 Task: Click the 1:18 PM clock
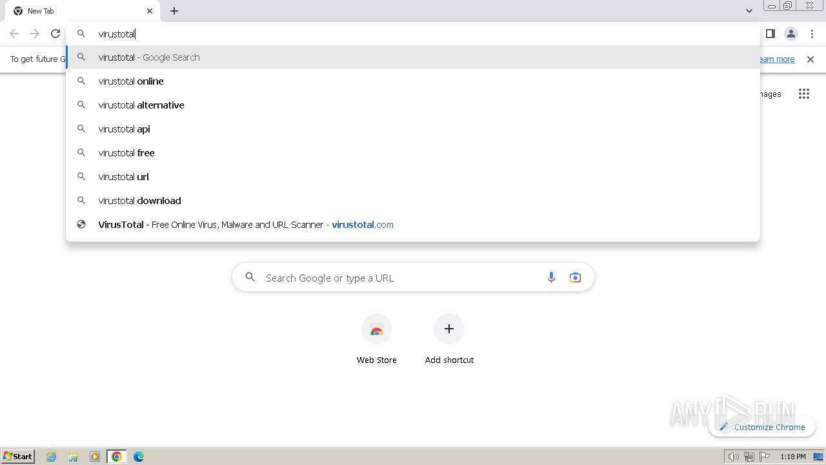792,457
